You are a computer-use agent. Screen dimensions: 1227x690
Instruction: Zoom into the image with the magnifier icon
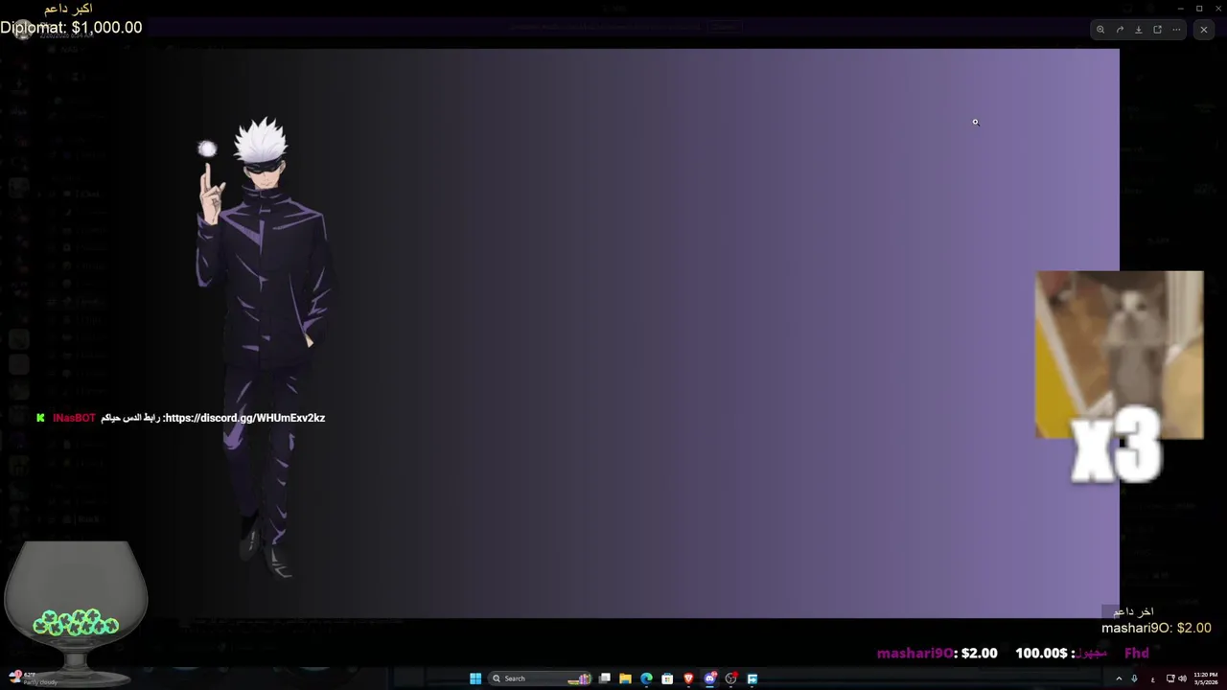point(1100,30)
